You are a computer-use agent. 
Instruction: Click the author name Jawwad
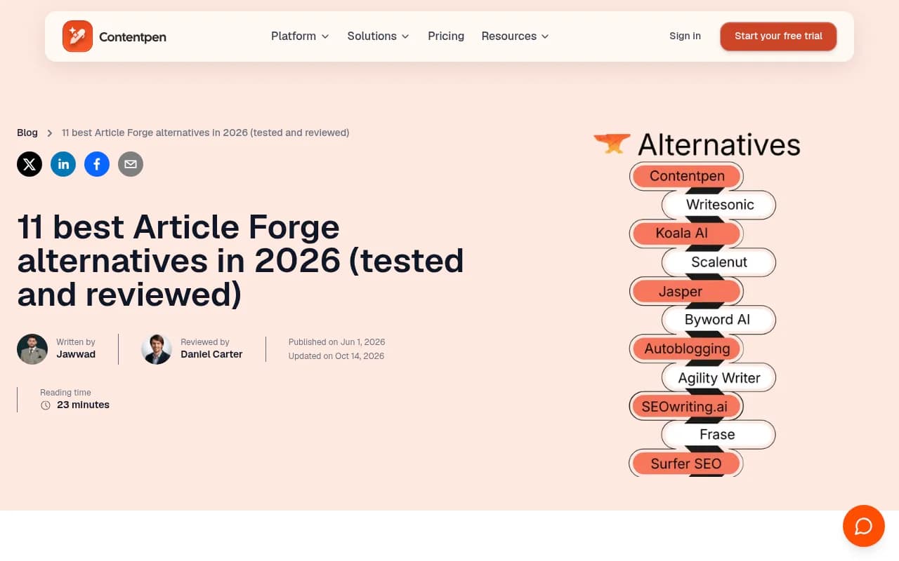click(76, 355)
